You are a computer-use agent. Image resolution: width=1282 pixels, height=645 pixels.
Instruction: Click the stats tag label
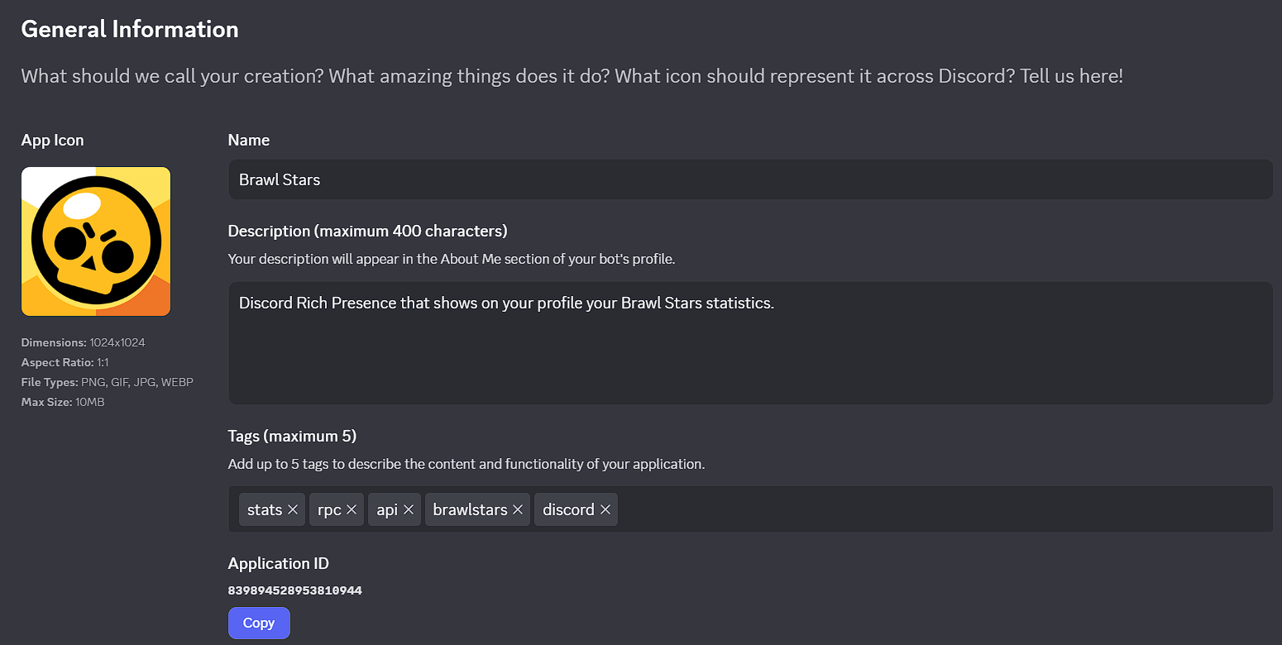[x=264, y=510]
